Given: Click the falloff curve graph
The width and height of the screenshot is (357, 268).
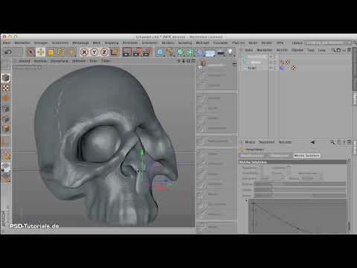Looking at the screenshot, I should (297, 216).
